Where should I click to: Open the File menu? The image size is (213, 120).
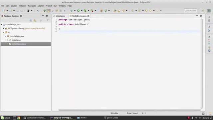click(x=2, y=6)
